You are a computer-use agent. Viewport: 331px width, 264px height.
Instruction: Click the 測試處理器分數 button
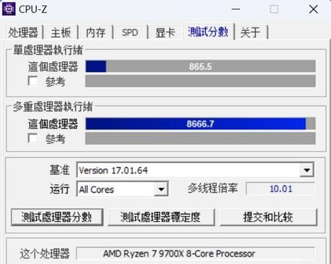[x=57, y=217]
